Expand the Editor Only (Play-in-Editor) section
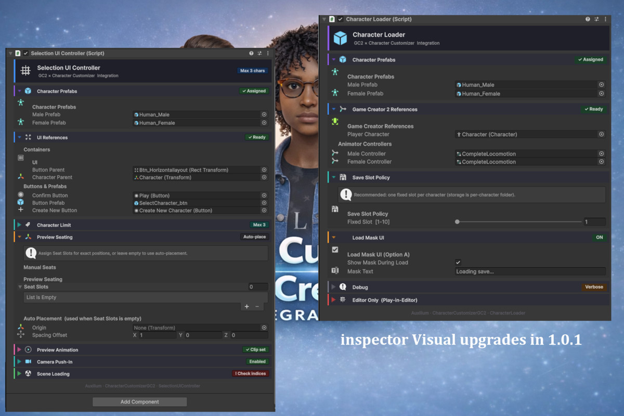Image resolution: width=624 pixels, height=416 pixels. pos(333,300)
